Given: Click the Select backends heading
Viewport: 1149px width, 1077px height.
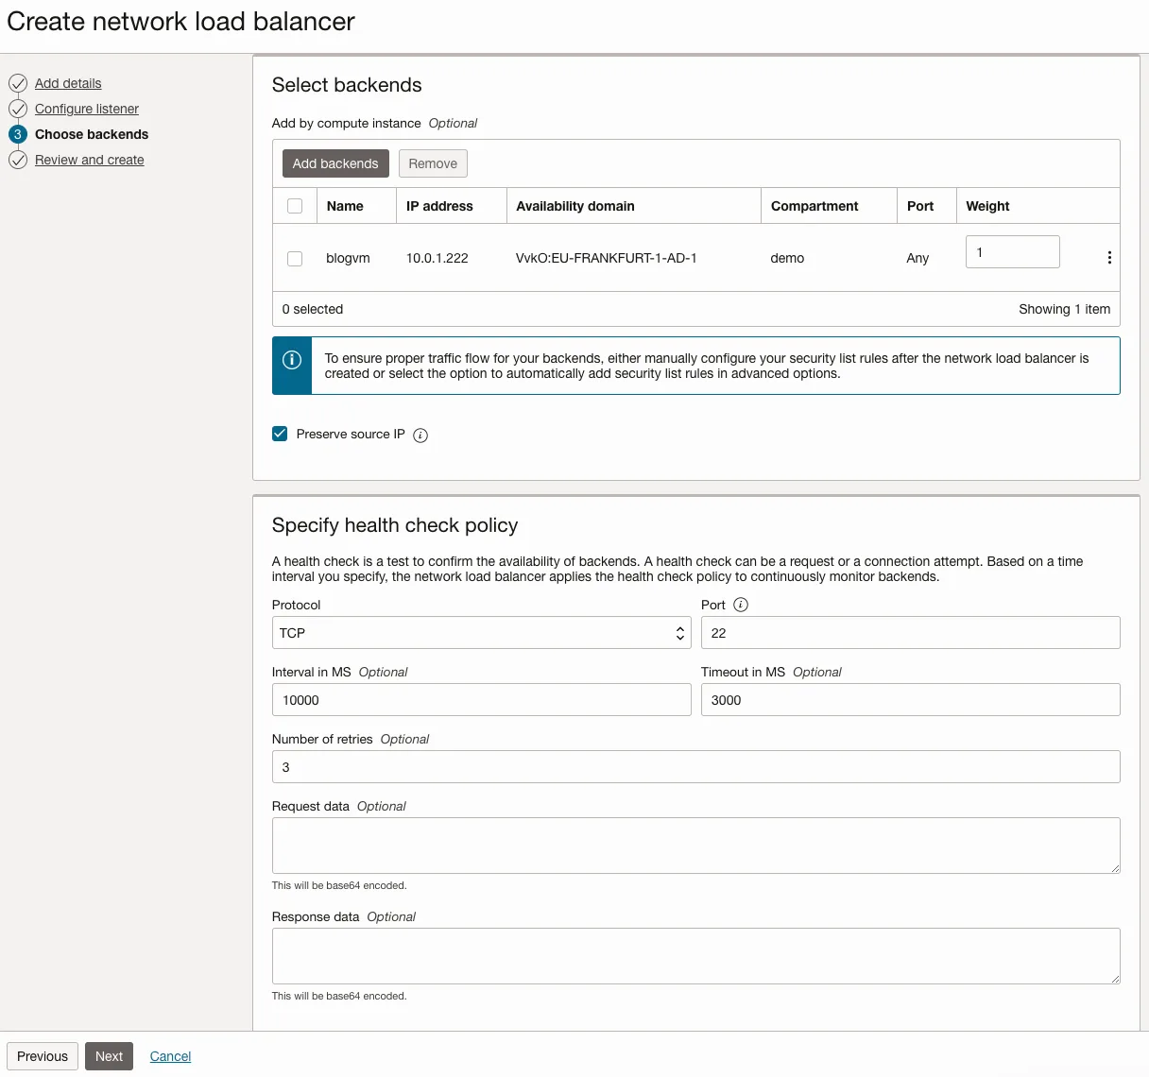Looking at the screenshot, I should [347, 85].
